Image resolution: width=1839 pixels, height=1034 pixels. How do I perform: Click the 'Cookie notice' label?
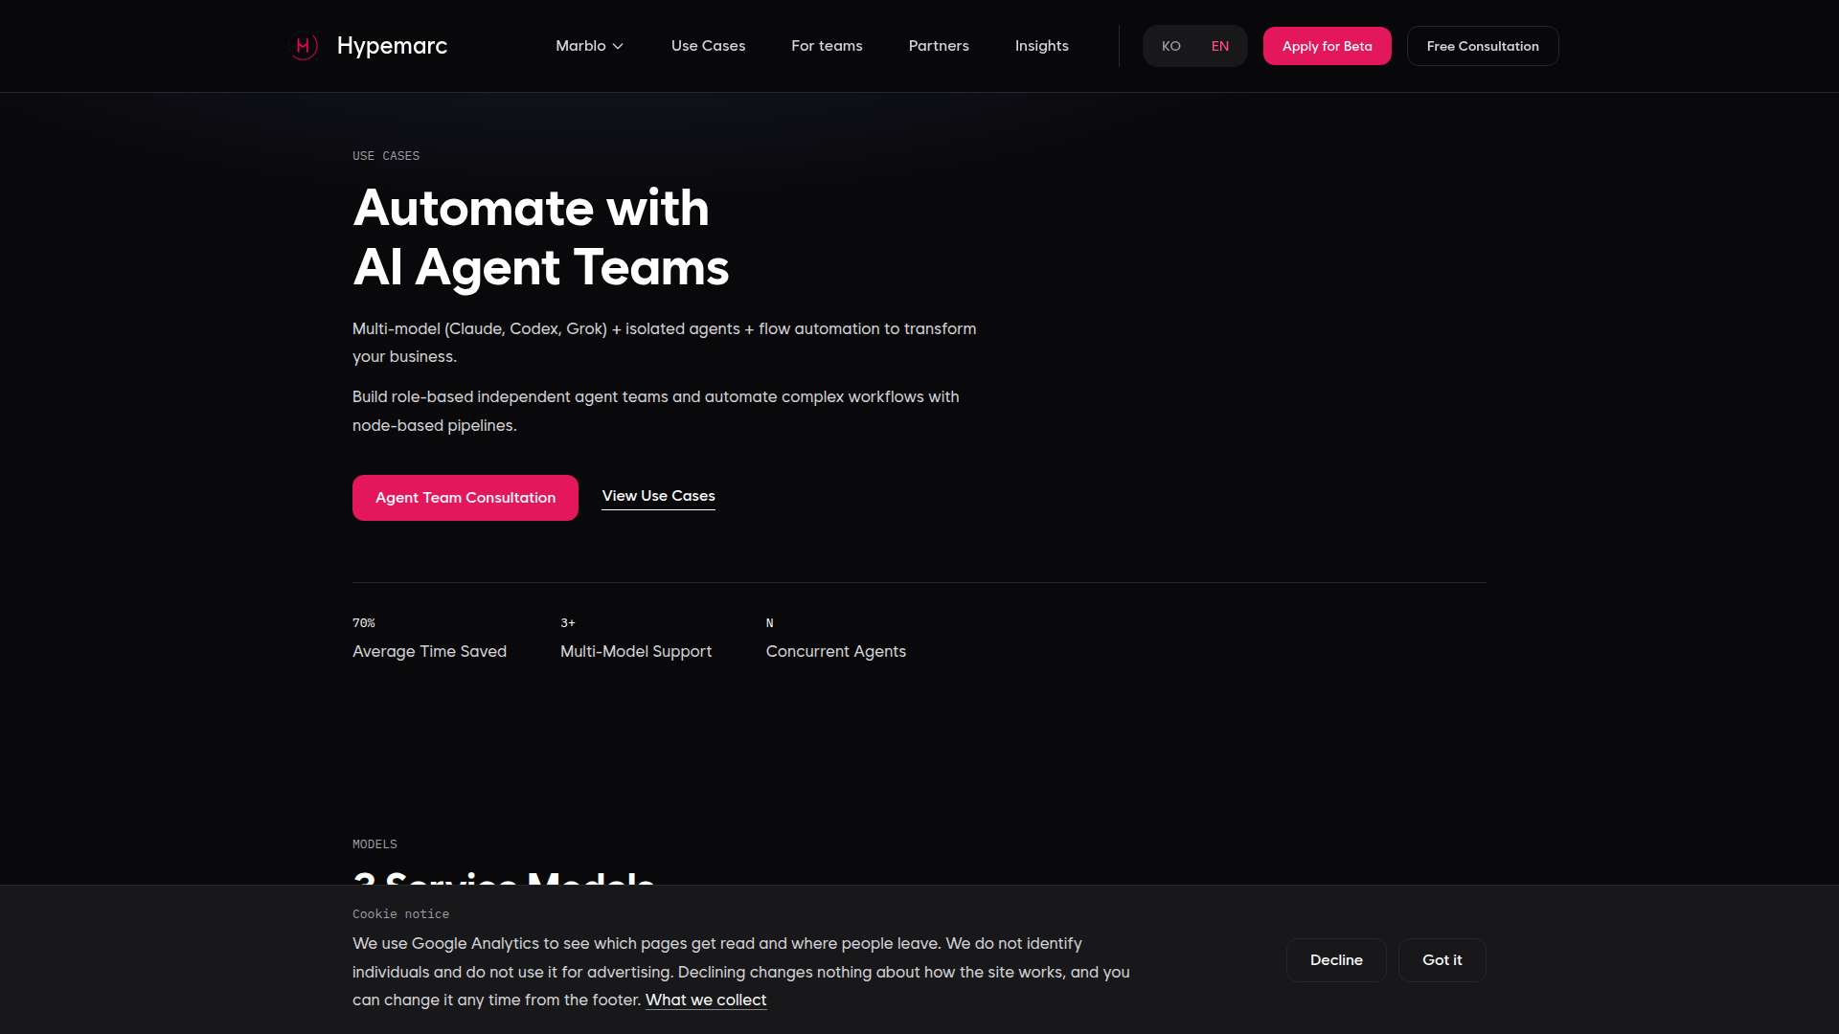pos(400,914)
